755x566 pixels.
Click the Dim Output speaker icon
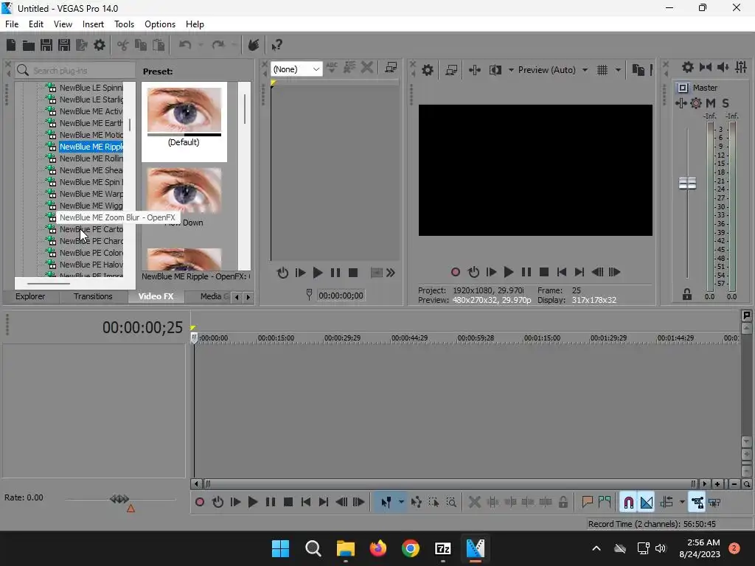pos(723,67)
